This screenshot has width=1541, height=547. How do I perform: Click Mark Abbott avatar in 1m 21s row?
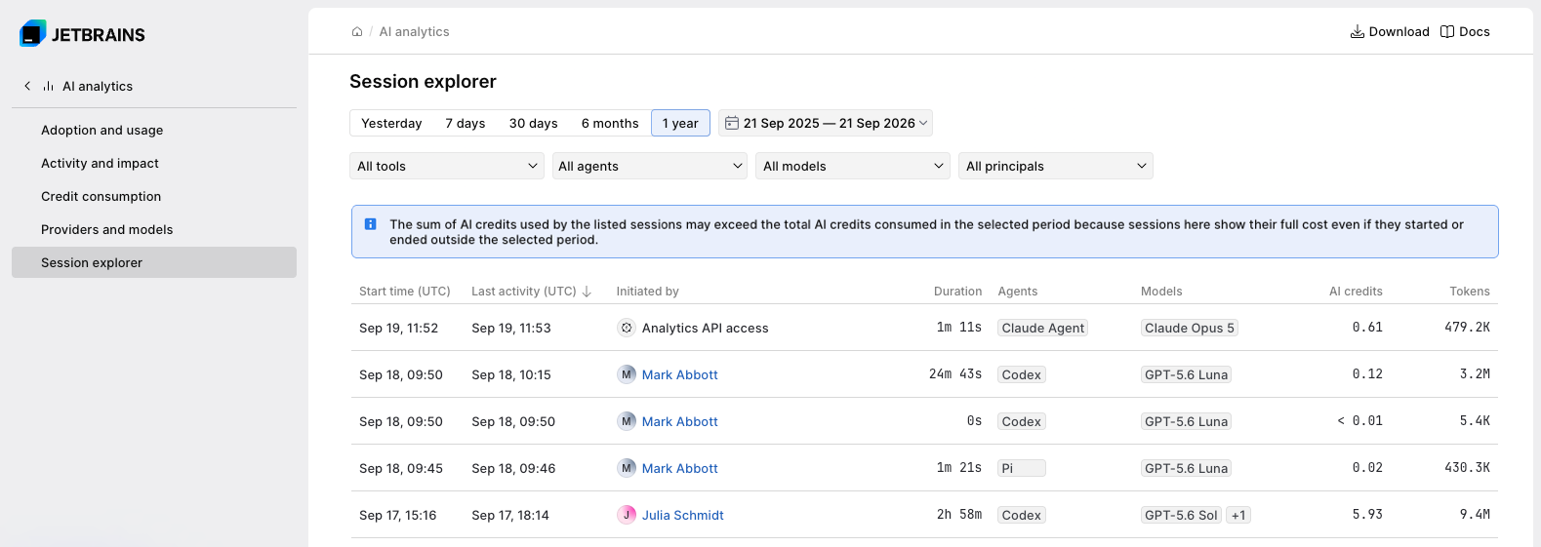[627, 468]
